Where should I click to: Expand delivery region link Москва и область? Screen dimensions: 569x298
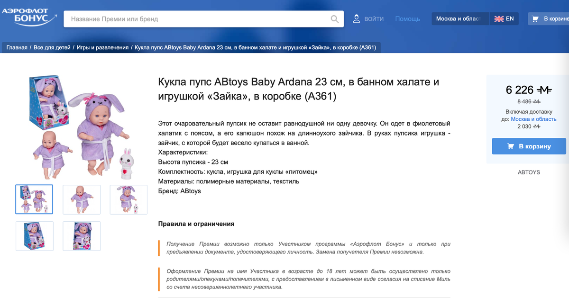click(x=533, y=118)
